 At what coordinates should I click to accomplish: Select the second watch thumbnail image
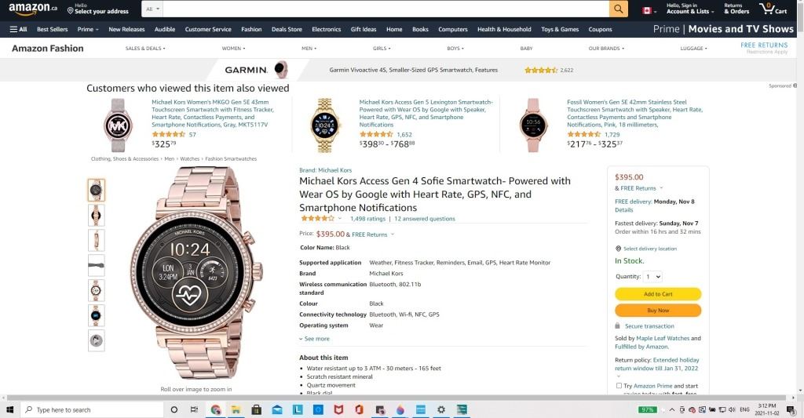96,216
